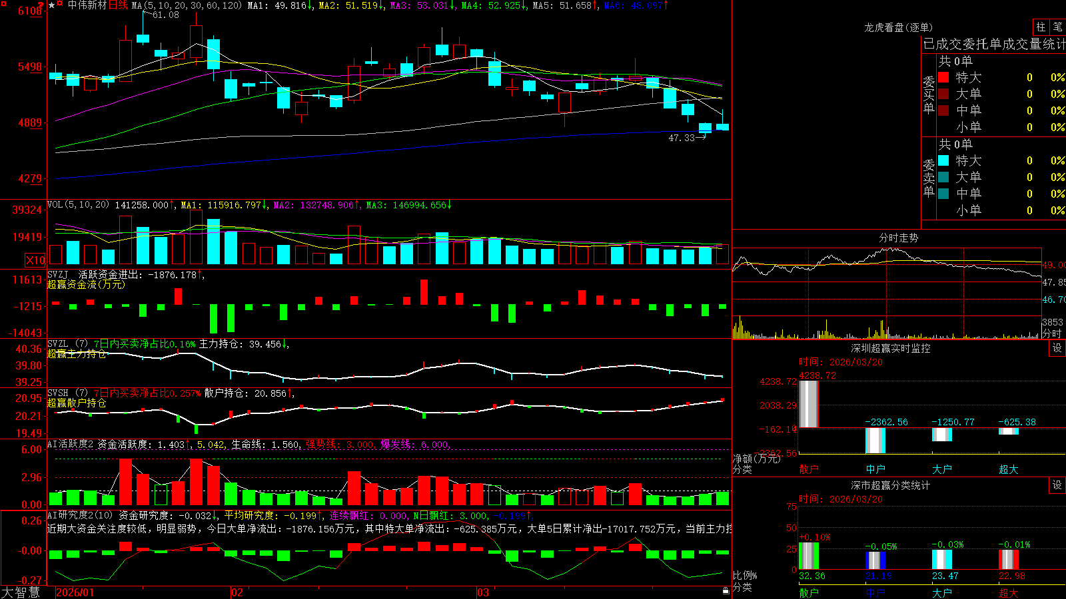Viewport: 1066px width, 599px height.
Task: Click the 超赢资金流(万元) label
Action: pos(86,284)
